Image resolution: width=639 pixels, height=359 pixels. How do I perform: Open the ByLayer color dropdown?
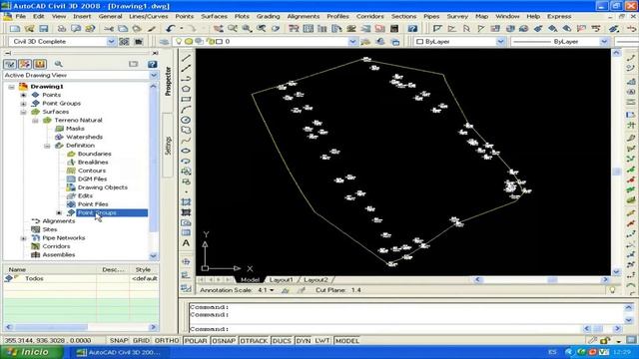coord(501,42)
